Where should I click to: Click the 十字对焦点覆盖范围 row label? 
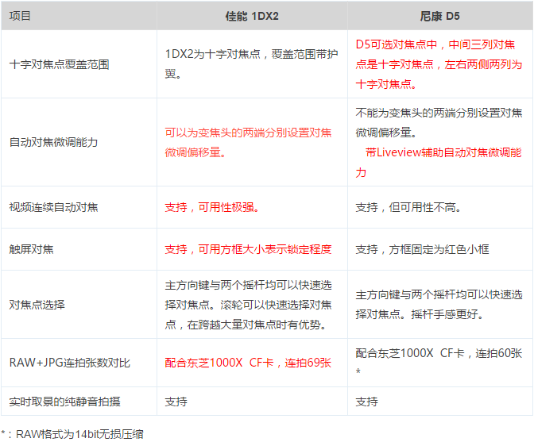pyautogui.click(x=60, y=64)
